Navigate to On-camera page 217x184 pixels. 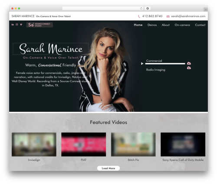click(182, 25)
